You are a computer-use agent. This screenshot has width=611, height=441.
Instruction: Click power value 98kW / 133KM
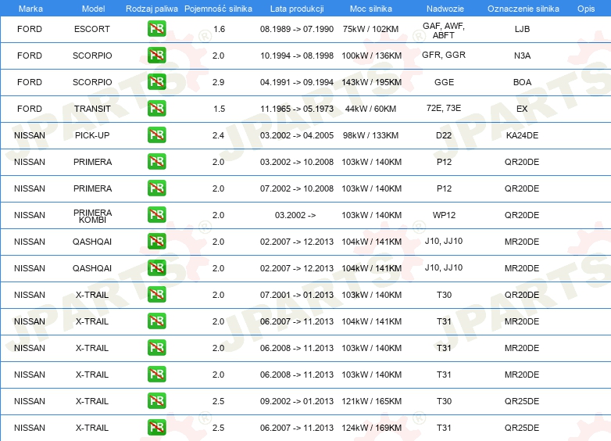tap(370, 135)
